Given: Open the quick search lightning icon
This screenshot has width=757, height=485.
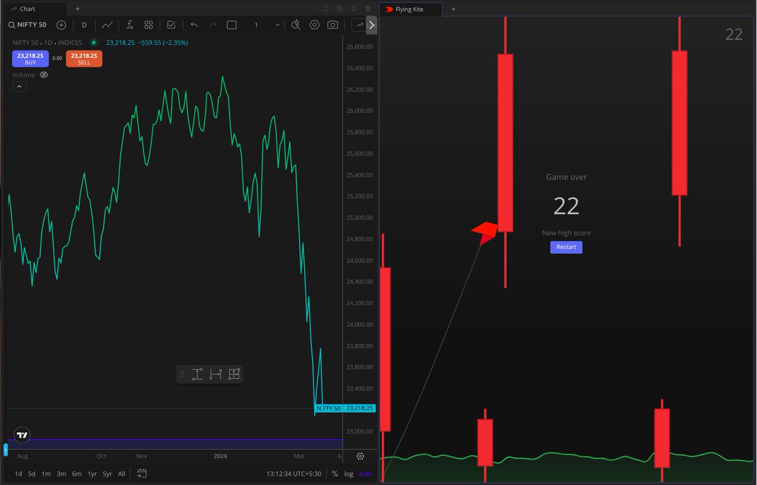Looking at the screenshot, I should coord(296,25).
